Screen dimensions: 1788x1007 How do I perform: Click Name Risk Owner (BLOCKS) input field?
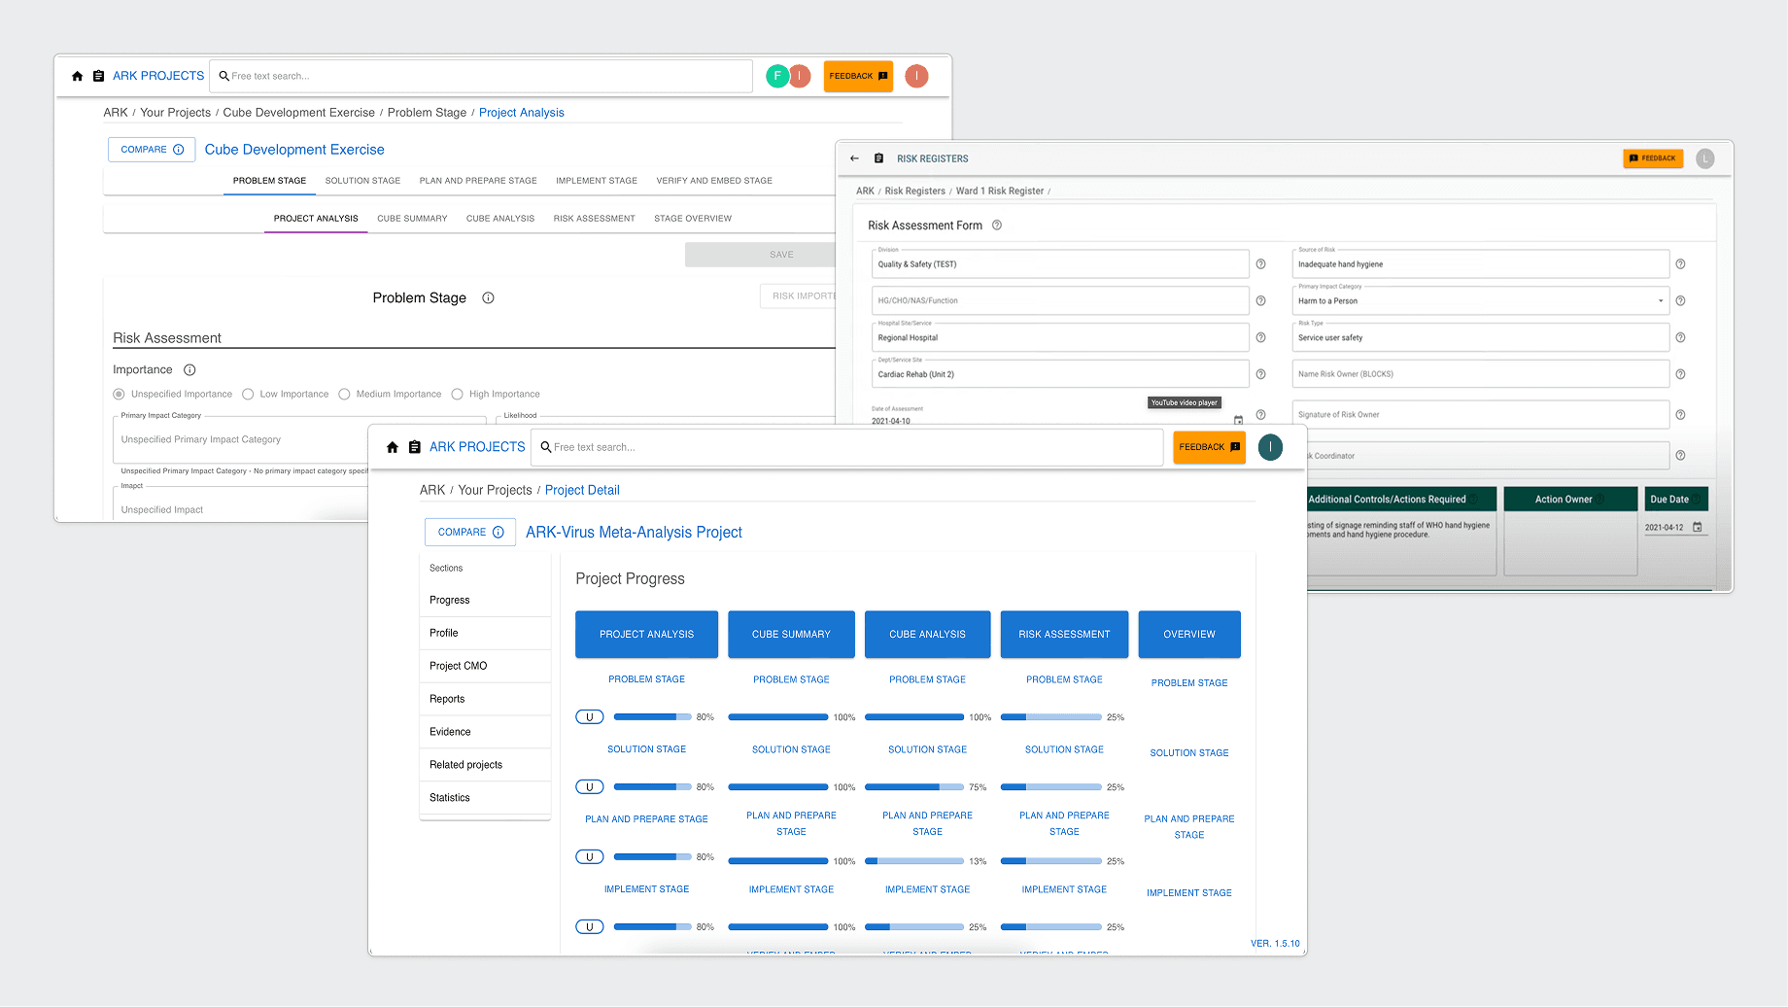(x=1481, y=374)
